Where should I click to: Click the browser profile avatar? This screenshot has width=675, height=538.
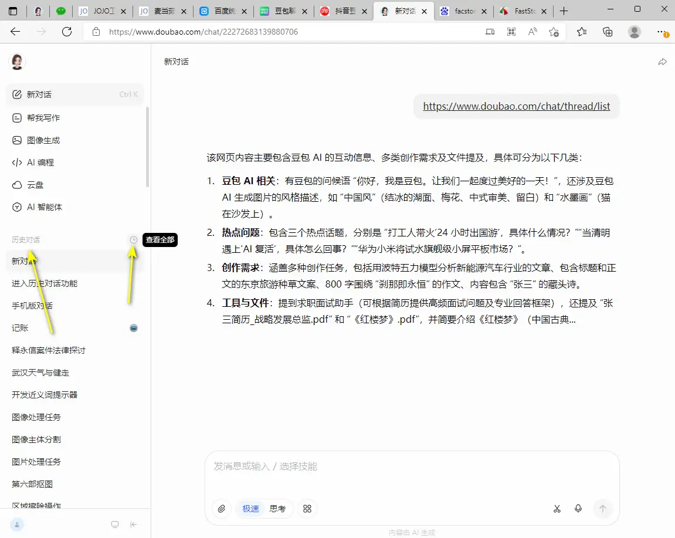point(634,32)
